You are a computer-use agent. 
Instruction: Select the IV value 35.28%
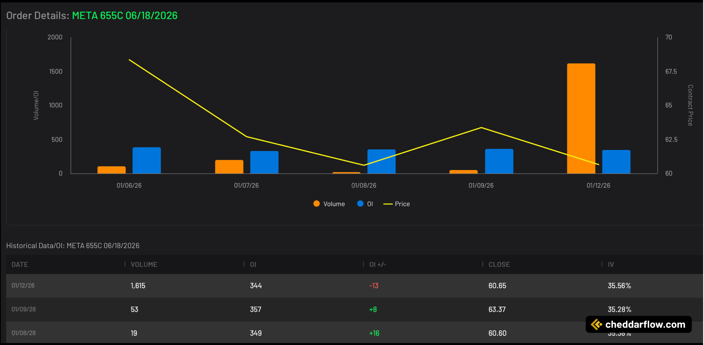point(619,309)
